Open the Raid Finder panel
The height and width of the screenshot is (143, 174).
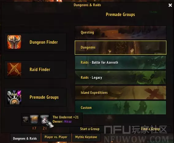click(36, 70)
